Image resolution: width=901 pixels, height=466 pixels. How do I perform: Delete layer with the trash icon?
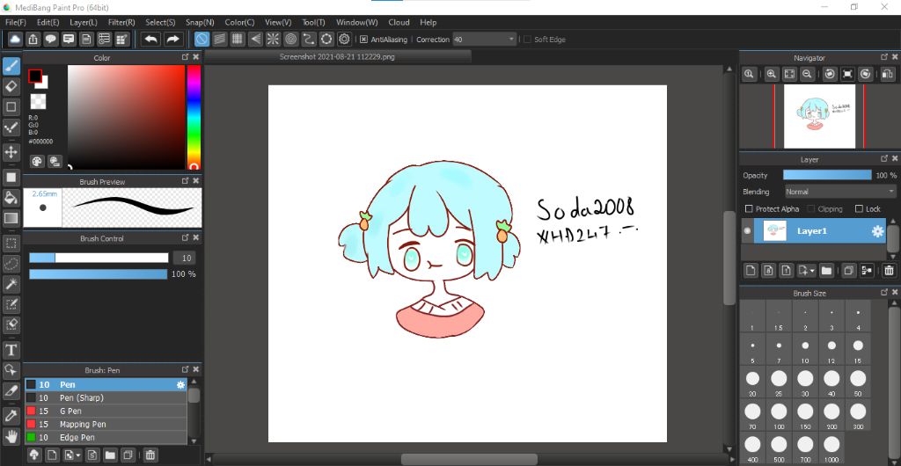(x=889, y=270)
